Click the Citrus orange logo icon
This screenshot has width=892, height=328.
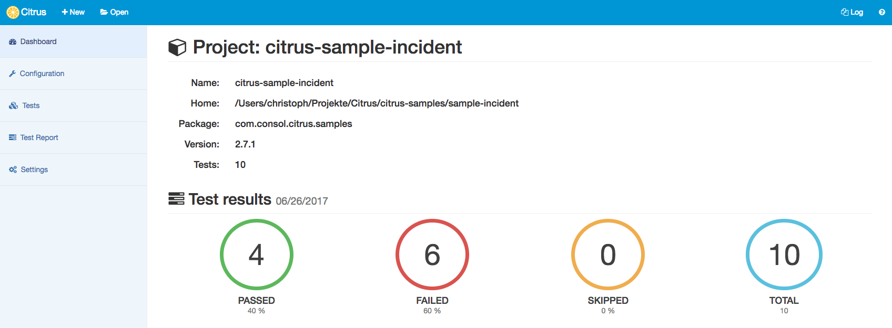13,12
